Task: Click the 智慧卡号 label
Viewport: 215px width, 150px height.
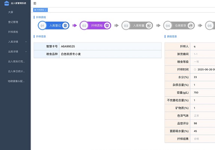Action: coord(52,46)
